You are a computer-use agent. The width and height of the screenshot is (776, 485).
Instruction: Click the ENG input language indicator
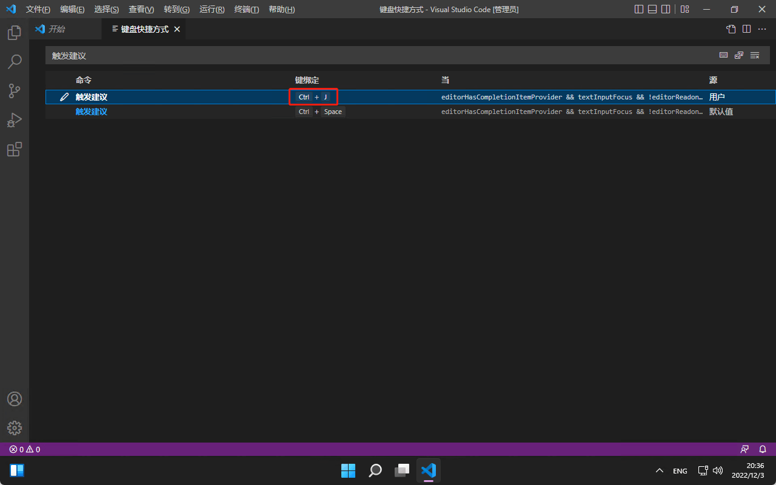coord(680,471)
